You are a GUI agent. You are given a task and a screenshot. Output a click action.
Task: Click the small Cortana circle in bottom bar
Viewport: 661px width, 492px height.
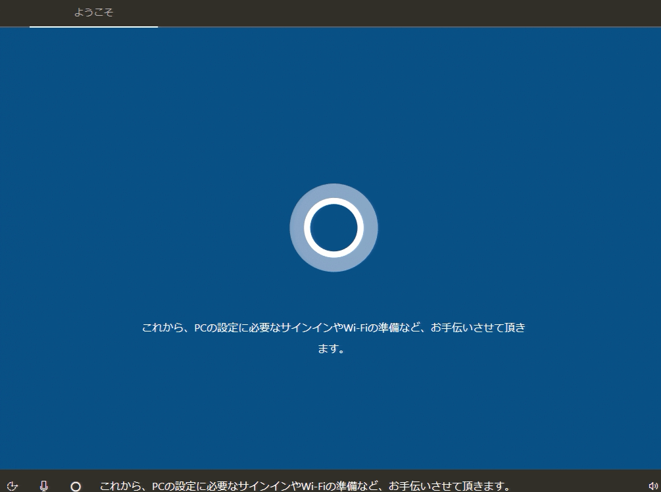[76, 487]
